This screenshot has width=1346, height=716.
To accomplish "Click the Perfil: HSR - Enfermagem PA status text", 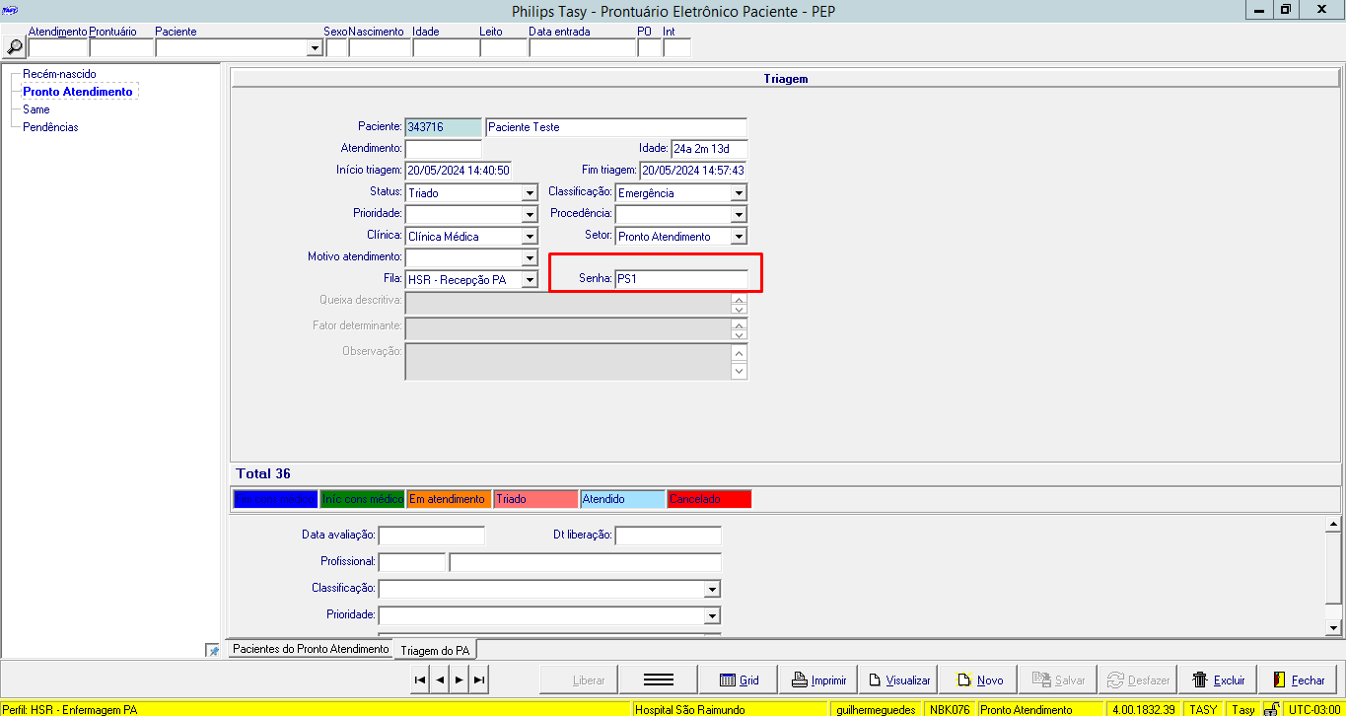I will click(x=69, y=709).
